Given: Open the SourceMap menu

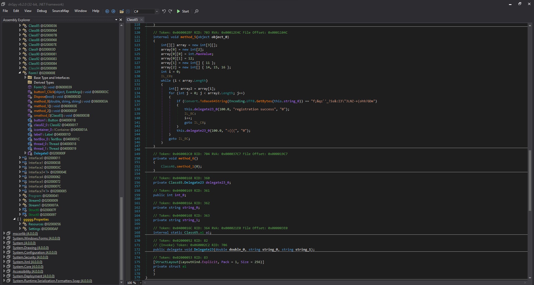Looking at the screenshot, I should 60,11.
